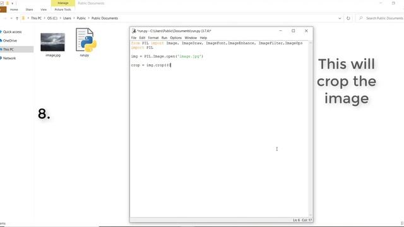The width and height of the screenshot is (404, 227).
Task: Switch to the View ribbon tab
Action: (x=44, y=9)
